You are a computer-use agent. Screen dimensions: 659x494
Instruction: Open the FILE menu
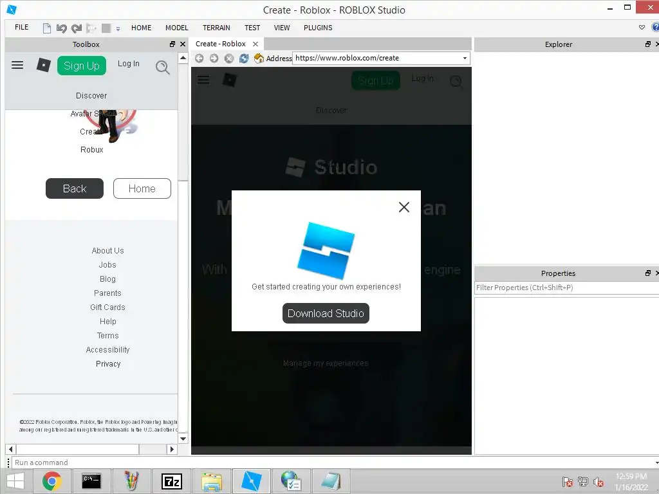[21, 27]
